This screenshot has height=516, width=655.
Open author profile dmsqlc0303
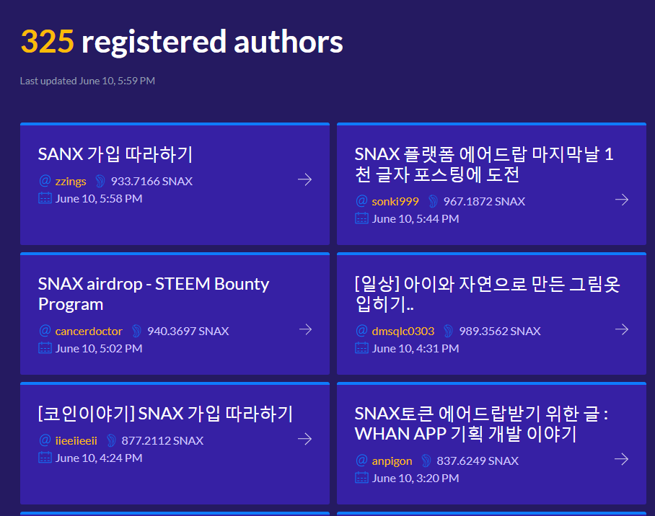tap(403, 332)
